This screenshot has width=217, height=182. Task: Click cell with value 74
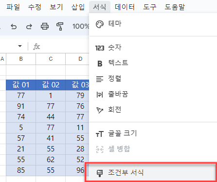click(21, 117)
